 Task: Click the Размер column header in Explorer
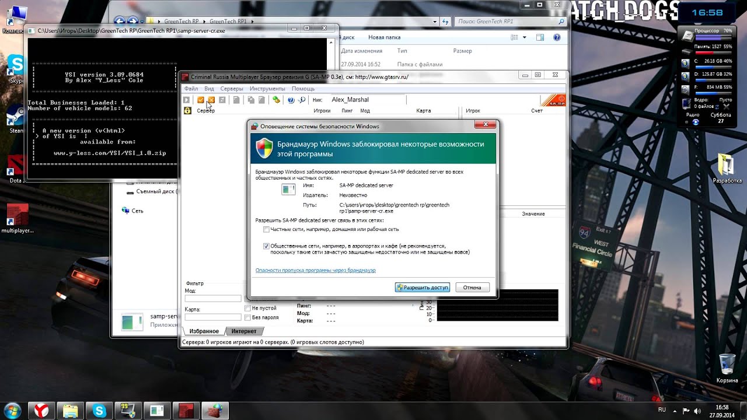[x=462, y=51]
